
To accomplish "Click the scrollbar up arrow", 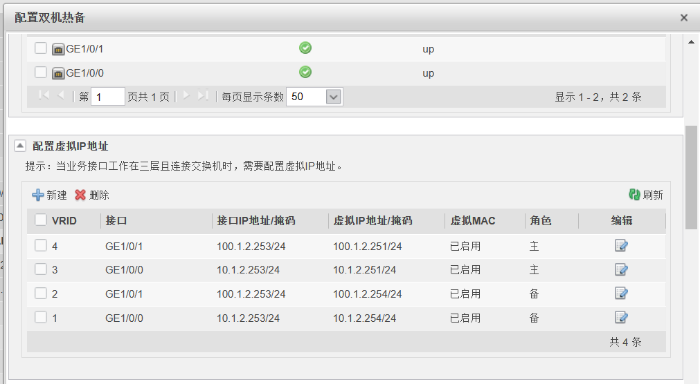I will pos(691,41).
